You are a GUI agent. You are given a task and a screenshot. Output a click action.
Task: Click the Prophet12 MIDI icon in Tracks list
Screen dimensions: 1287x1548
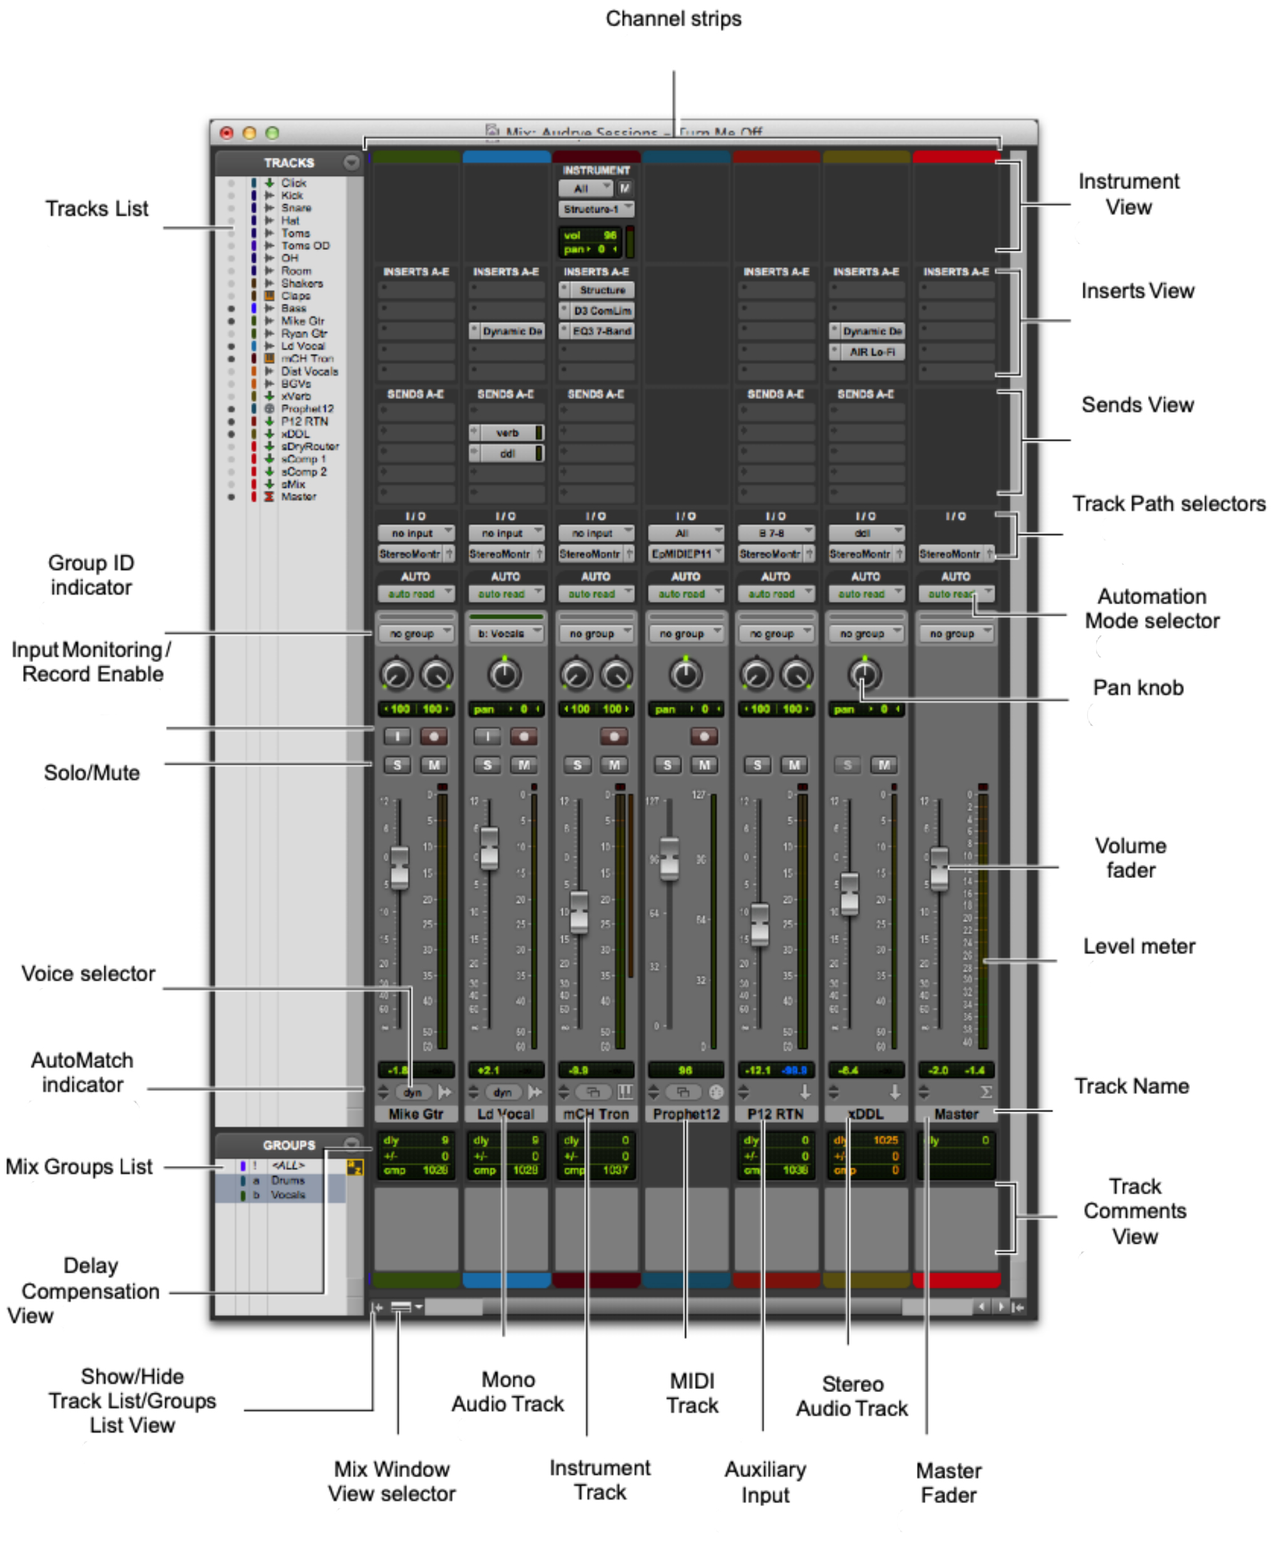click(x=270, y=409)
